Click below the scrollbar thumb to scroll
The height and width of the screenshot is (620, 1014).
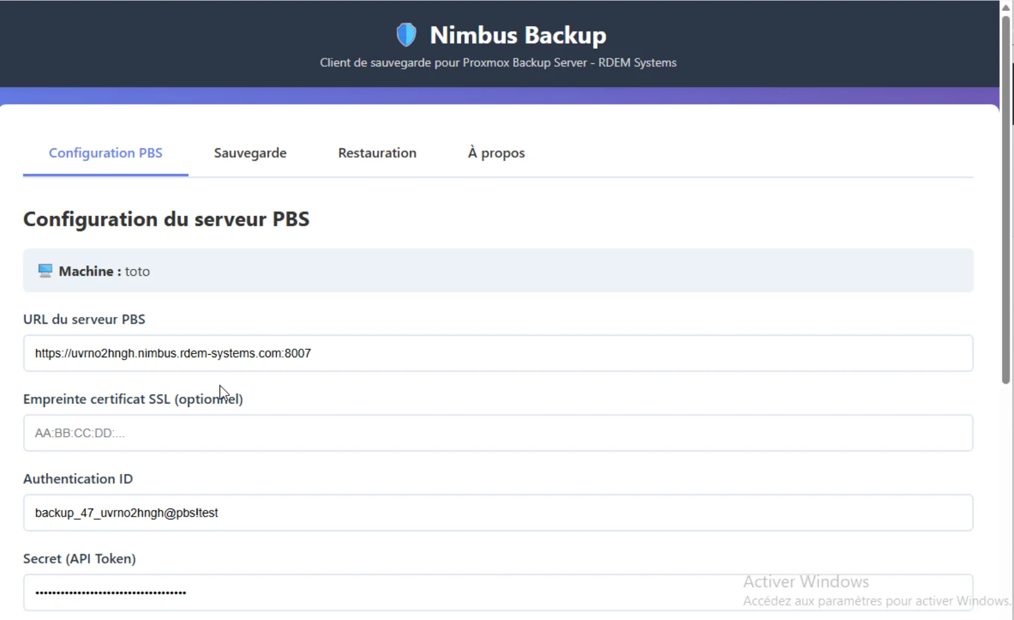click(x=1005, y=487)
